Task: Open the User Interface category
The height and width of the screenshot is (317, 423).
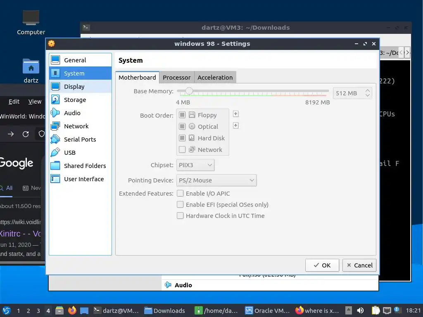Action: 80,179
